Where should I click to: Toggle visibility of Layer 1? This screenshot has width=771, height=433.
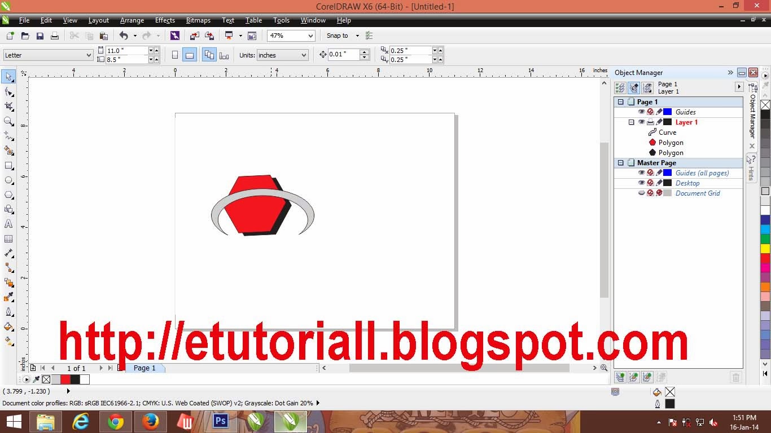[x=641, y=122]
